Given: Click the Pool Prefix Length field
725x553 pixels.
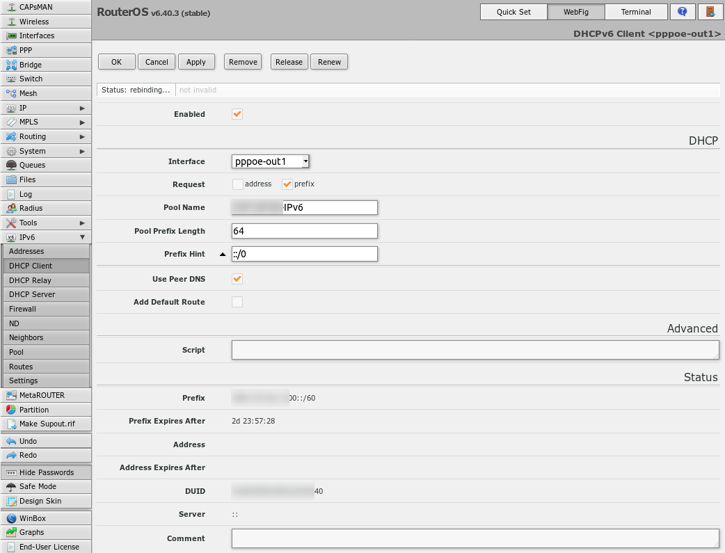Looking at the screenshot, I should (305, 231).
